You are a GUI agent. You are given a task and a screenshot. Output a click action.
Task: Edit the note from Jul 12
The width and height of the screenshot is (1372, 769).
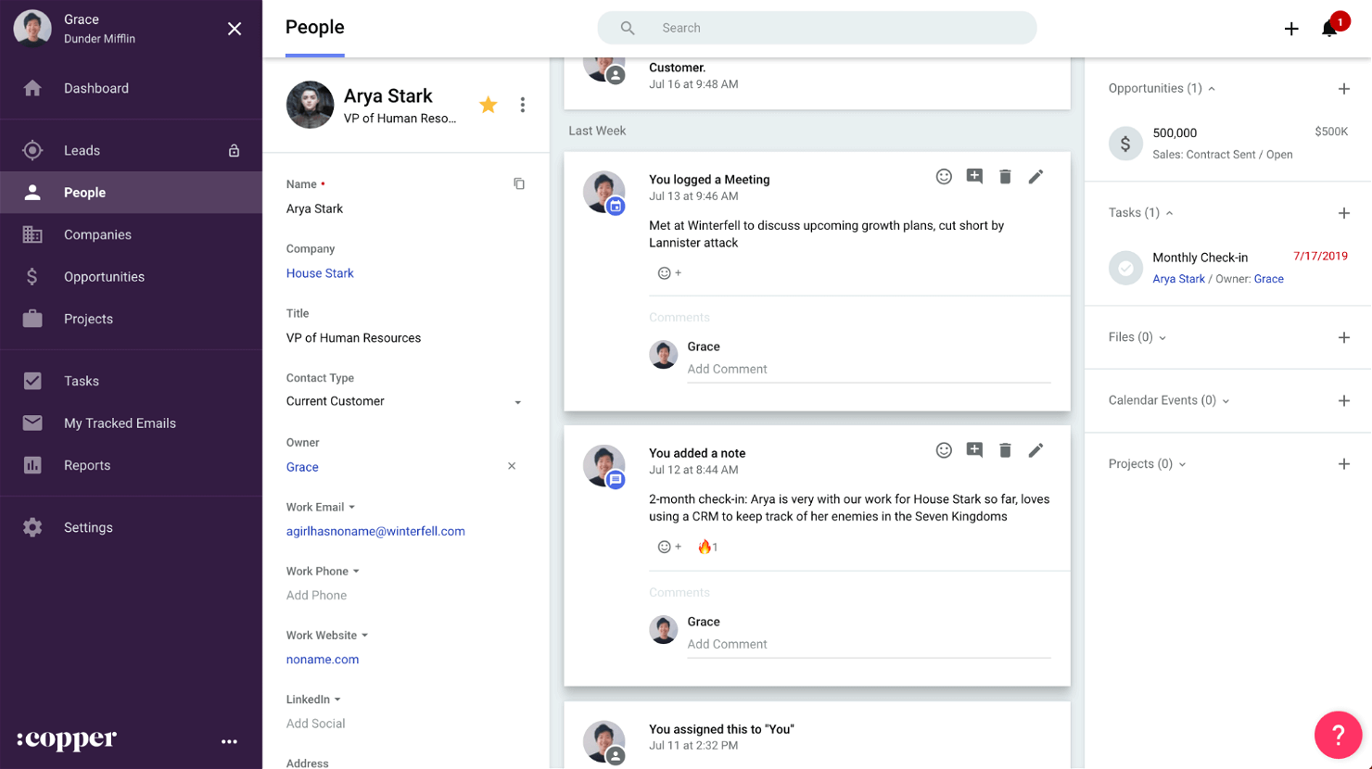coord(1035,449)
